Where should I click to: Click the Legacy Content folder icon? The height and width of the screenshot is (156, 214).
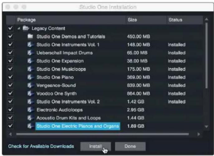pyautogui.click(x=26, y=28)
